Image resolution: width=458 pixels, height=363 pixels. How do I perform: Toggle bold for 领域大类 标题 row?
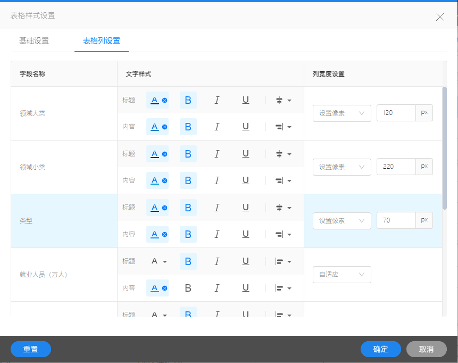[188, 100]
